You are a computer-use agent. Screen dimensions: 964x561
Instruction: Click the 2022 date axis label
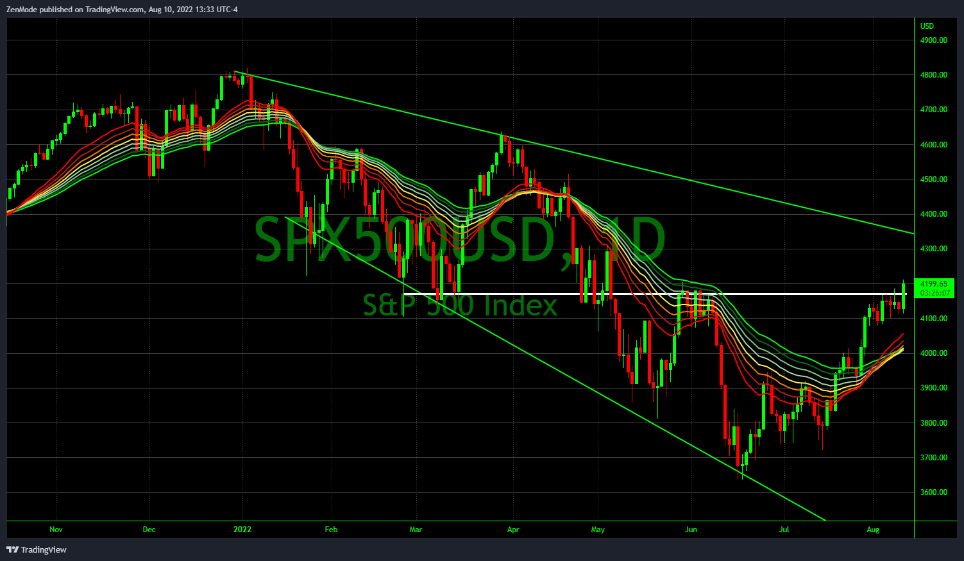[x=242, y=530]
